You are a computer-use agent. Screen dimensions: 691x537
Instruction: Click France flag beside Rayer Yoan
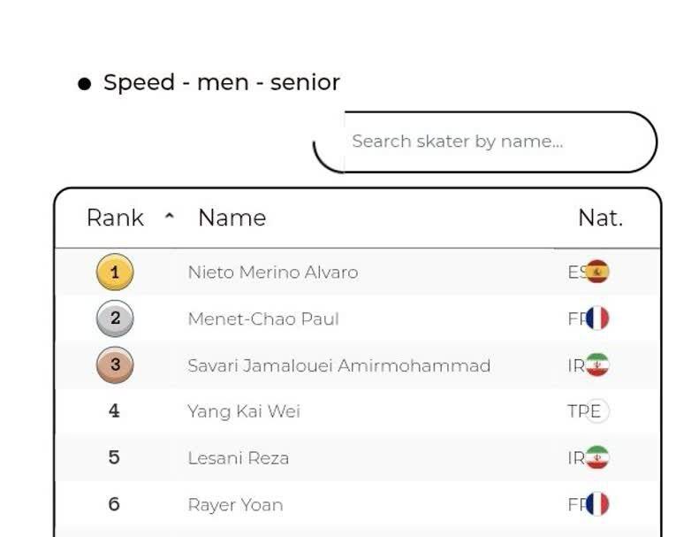click(x=598, y=504)
